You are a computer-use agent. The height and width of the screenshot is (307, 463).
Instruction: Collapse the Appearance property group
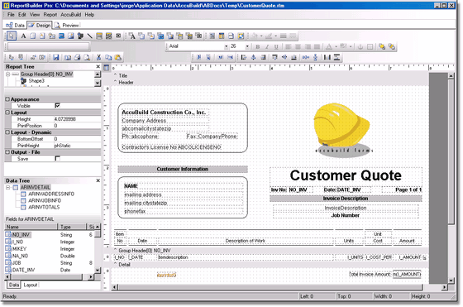pyautogui.click(x=7, y=99)
